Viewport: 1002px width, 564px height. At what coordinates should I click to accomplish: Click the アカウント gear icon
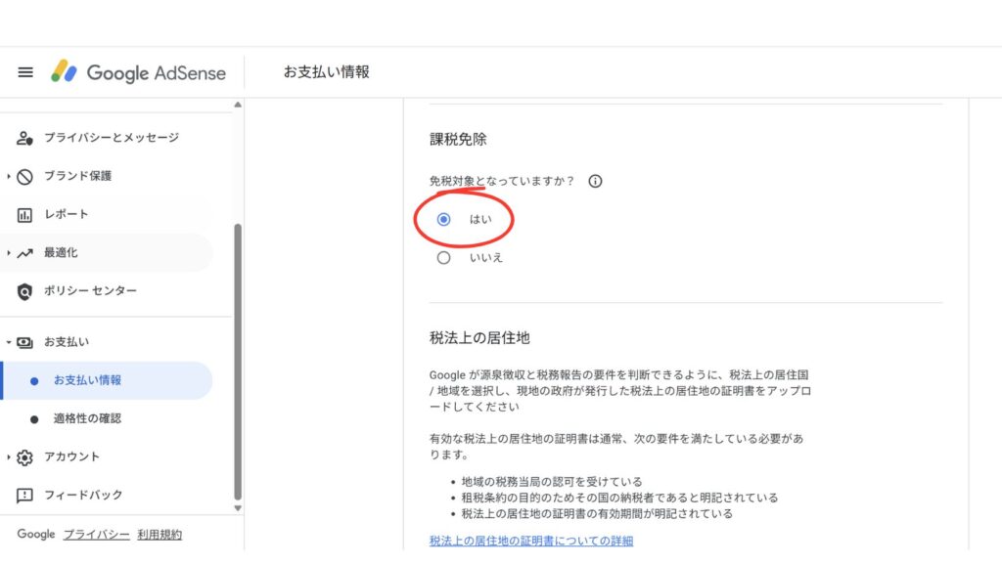tap(24, 457)
